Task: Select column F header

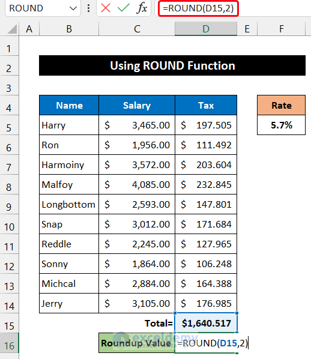Action: [x=282, y=29]
